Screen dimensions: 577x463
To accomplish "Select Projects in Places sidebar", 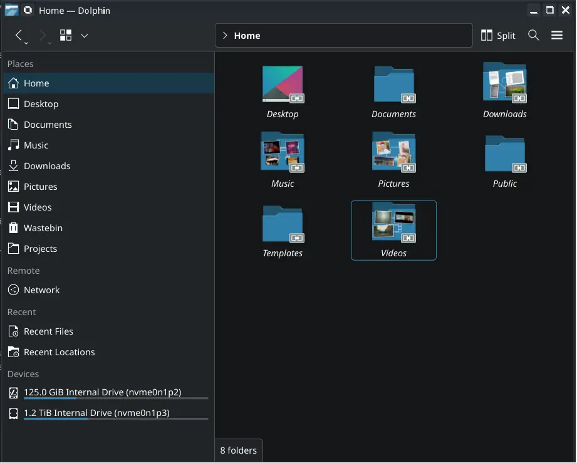I will (40, 249).
